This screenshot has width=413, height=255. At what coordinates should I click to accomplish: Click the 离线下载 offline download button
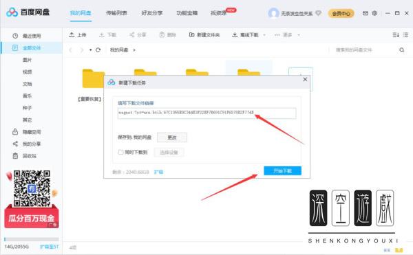point(246,34)
